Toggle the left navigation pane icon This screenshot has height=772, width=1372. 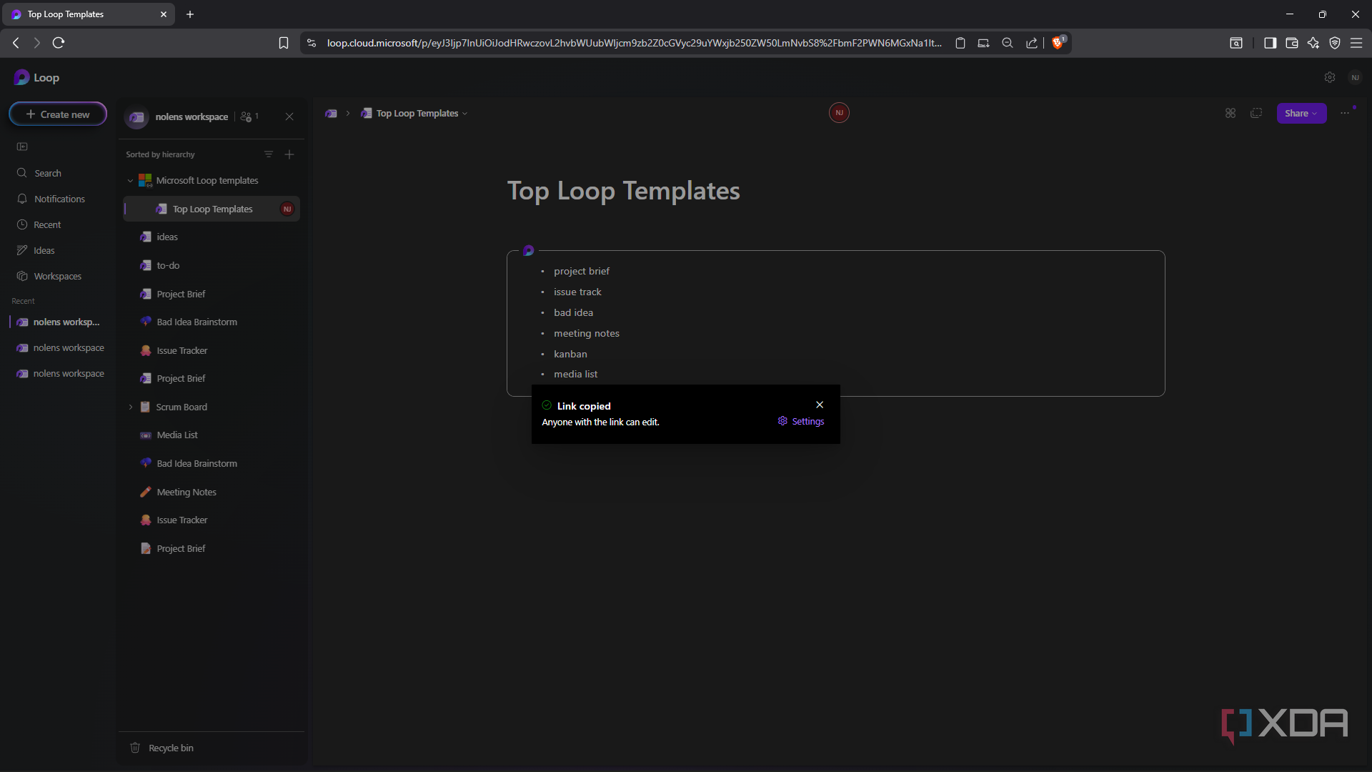pyautogui.click(x=22, y=147)
